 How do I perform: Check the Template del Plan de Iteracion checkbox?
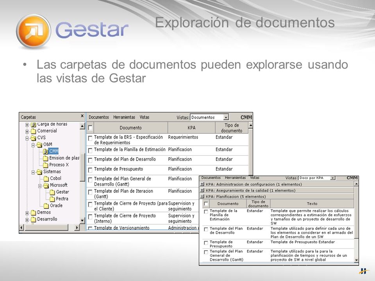coord(90,192)
